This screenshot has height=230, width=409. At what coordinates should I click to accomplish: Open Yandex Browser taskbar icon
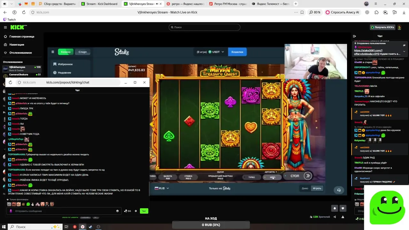(82, 226)
